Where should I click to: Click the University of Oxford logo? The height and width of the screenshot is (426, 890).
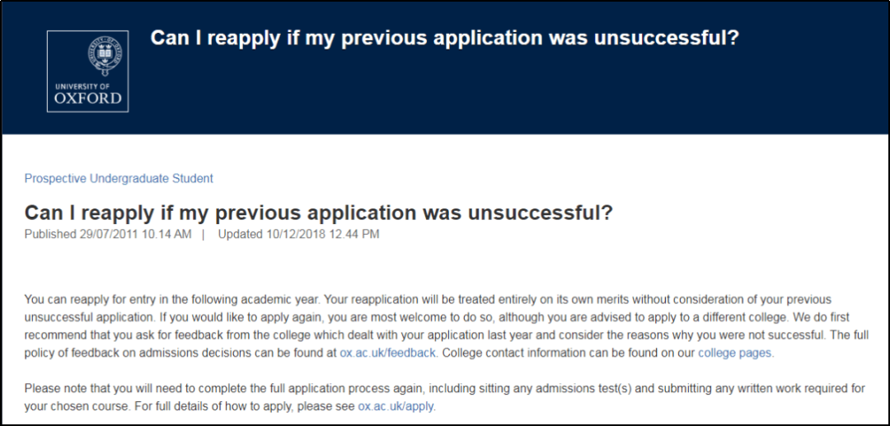(87, 71)
